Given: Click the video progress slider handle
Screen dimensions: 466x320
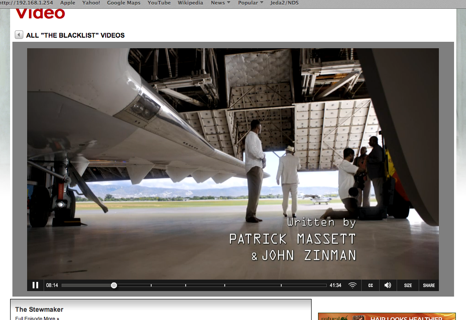Looking at the screenshot, I should 114,285.
